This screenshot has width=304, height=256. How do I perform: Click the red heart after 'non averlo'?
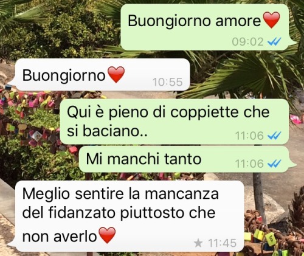[x=107, y=235]
